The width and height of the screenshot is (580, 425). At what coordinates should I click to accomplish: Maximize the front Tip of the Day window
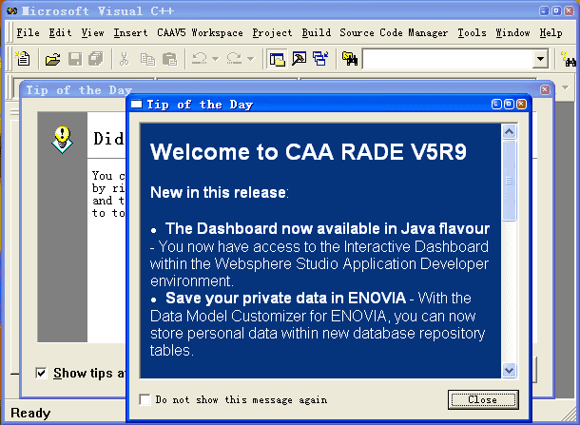click(x=509, y=105)
